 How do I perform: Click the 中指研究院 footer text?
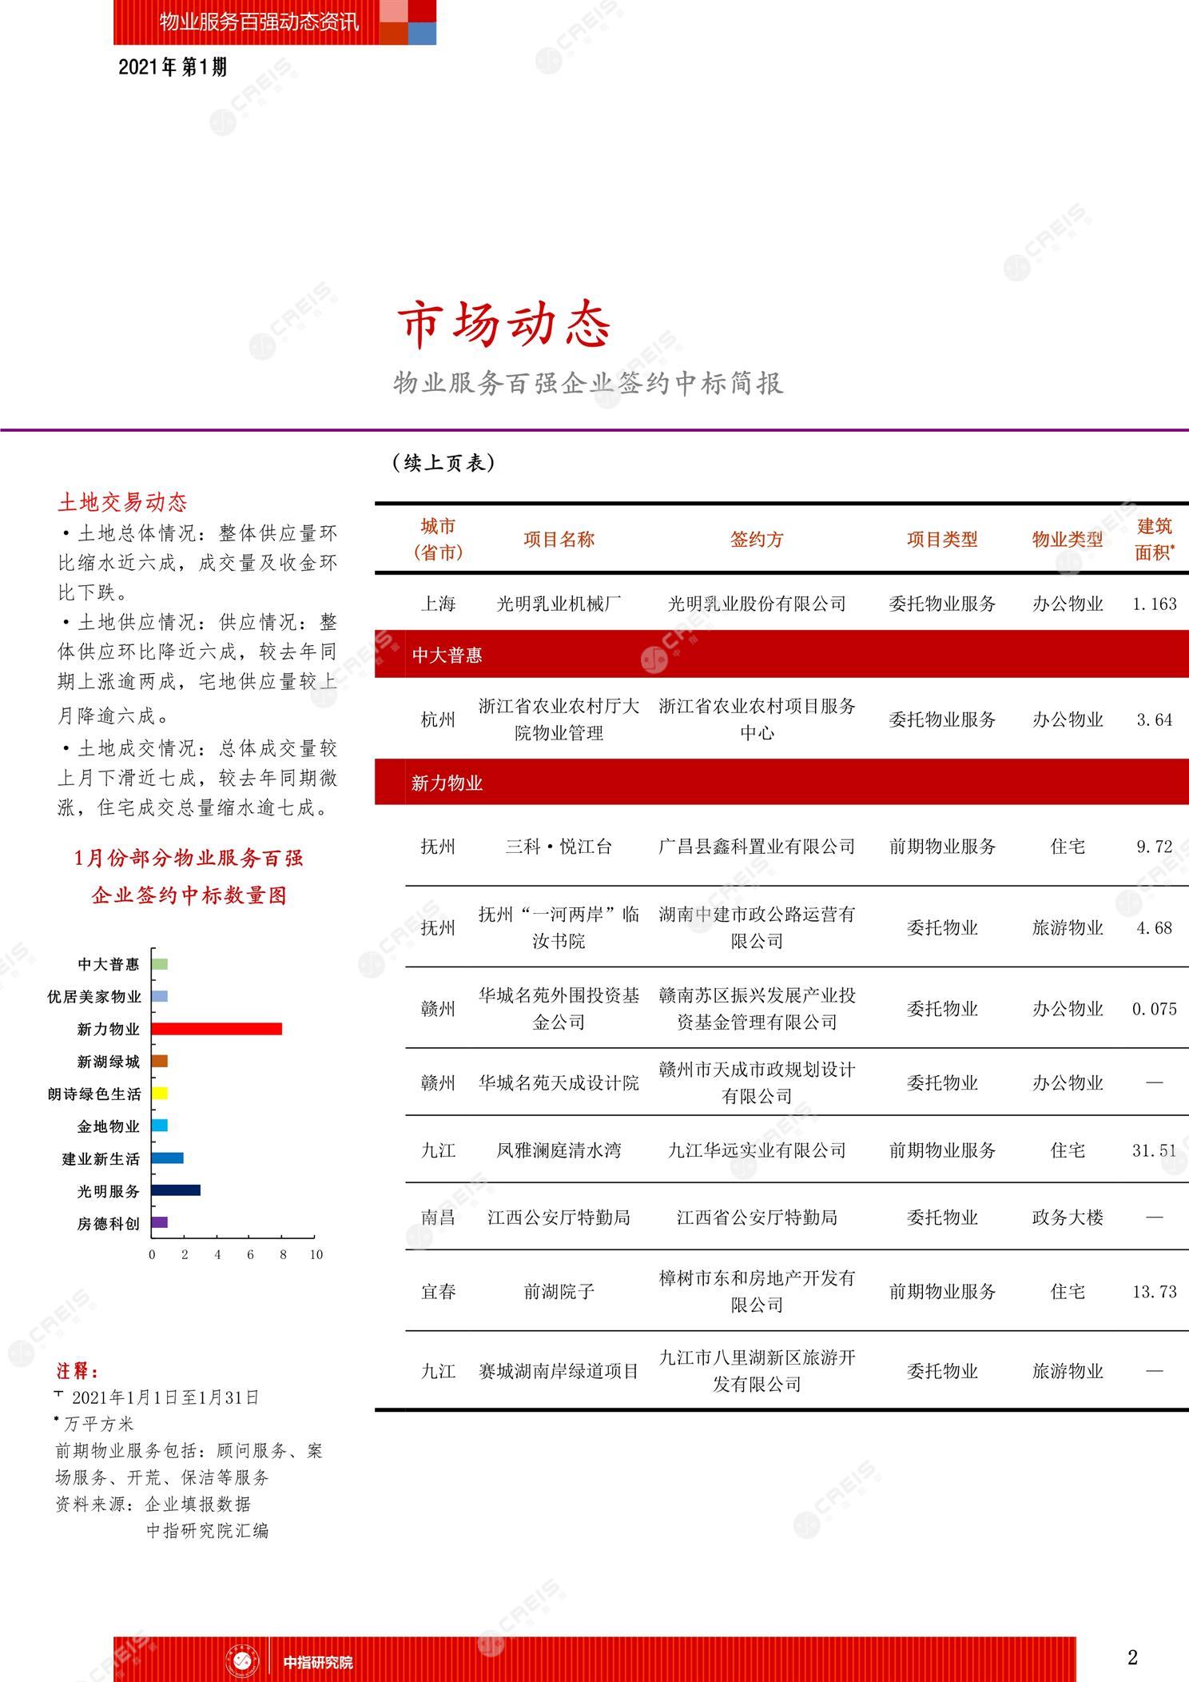pos(318,1662)
